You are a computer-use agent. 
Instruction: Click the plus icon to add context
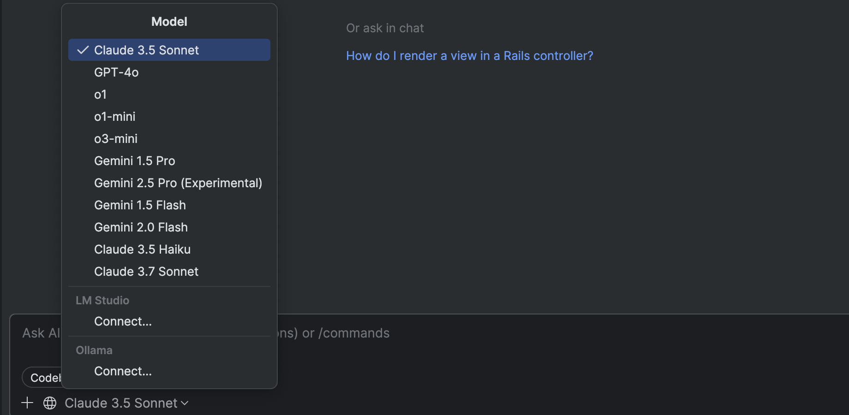(x=27, y=403)
